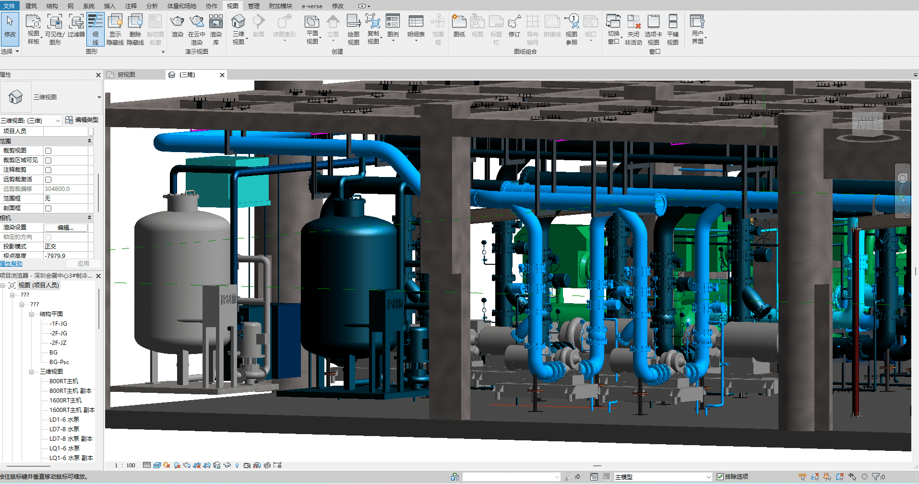Click 选项卡视图 tab views
The width and height of the screenshot is (919, 484).
pos(654,29)
